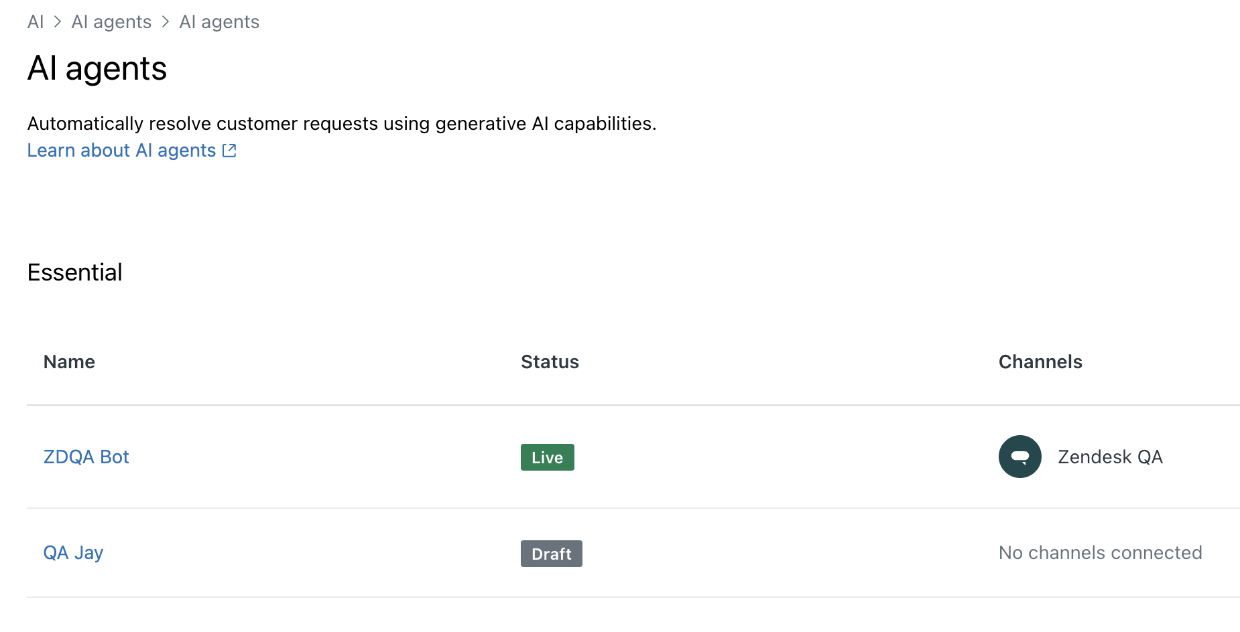This screenshot has height=632, width=1240.
Task: Open the Learn about AI agents link
Action: pyautogui.click(x=121, y=151)
